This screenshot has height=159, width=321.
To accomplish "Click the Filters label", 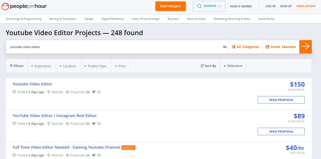I will click(18, 66).
